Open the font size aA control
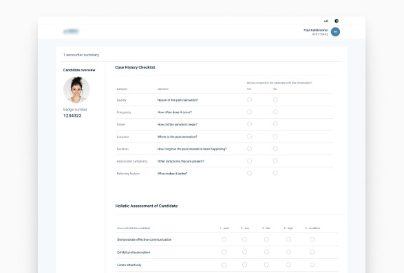The image size is (404, 273). pyautogui.click(x=326, y=21)
